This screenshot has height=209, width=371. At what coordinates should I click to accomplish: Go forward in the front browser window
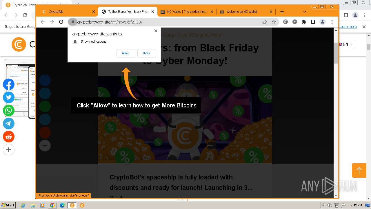pos(52,22)
